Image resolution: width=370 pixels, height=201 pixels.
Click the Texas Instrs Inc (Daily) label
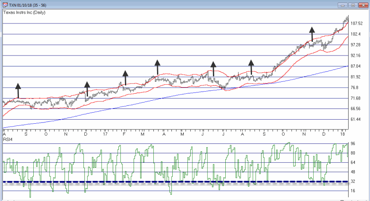pos(24,12)
